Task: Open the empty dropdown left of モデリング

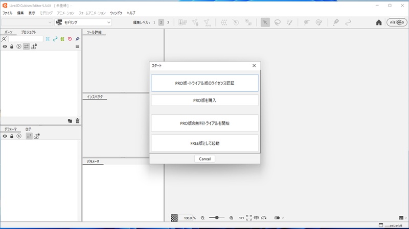Action: coord(27,22)
